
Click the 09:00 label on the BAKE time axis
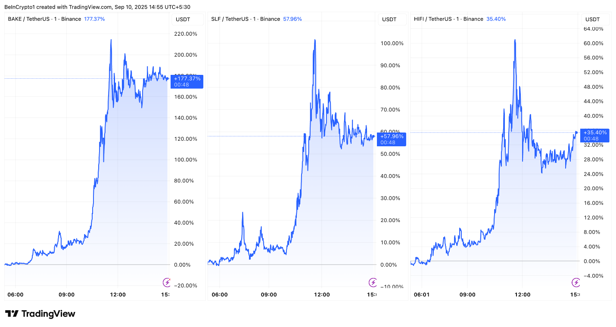[66, 294]
